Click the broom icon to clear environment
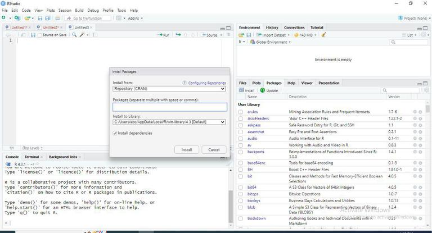The height and width of the screenshot is (233, 432). pos(324,35)
